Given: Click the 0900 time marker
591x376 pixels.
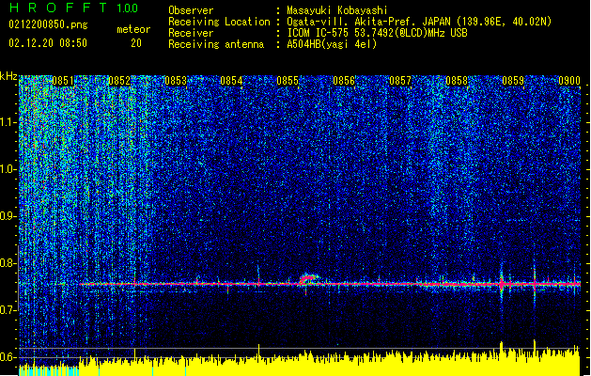Looking at the screenshot, I should pos(569,81).
